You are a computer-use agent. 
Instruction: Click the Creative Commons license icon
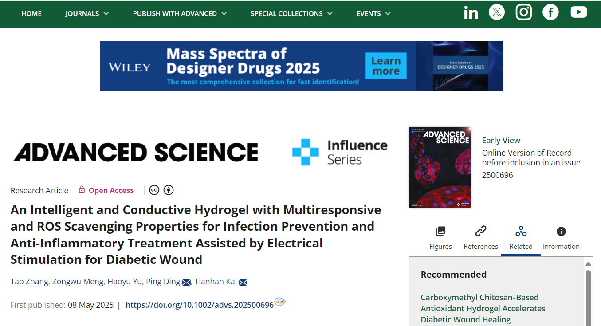click(x=154, y=190)
